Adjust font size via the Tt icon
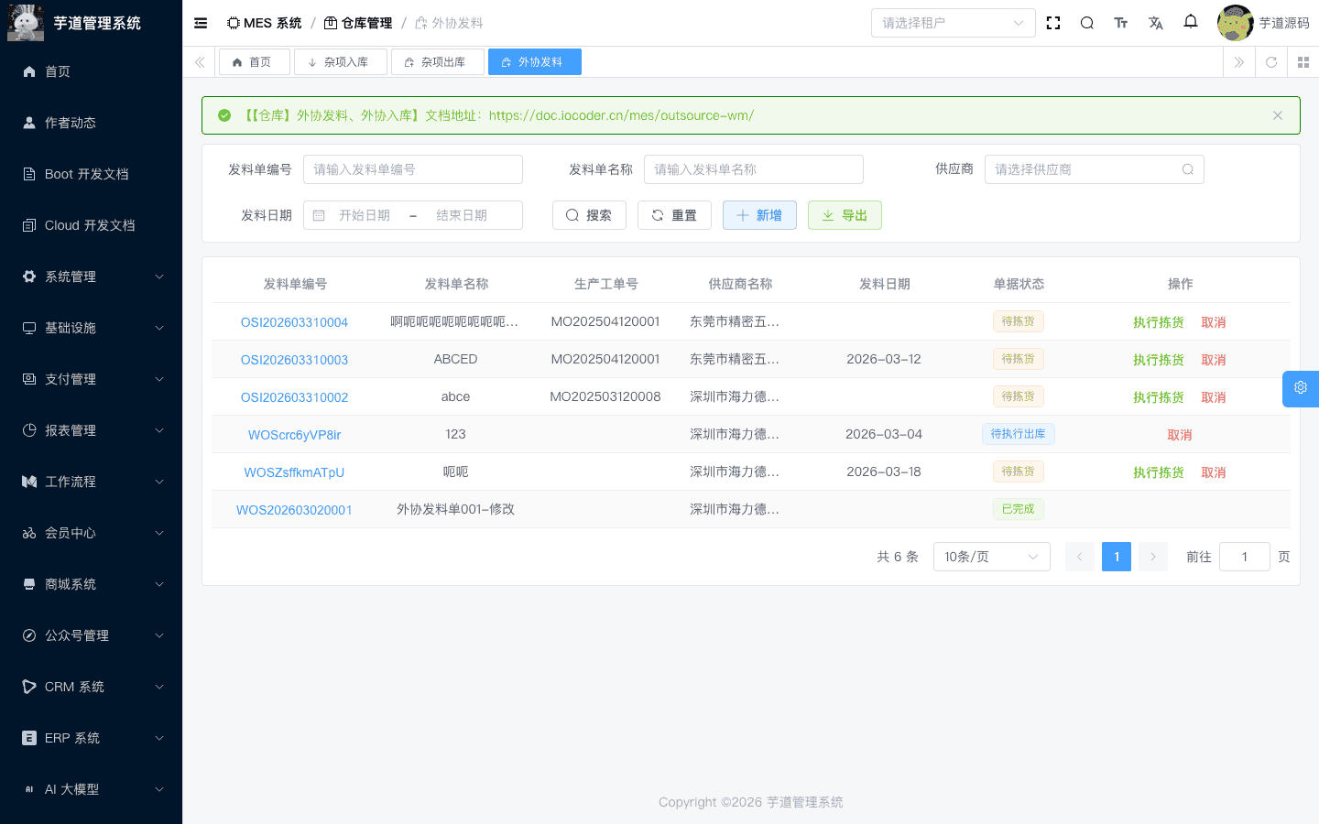The width and height of the screenshot is (1319, 824). coord(1121,22)
